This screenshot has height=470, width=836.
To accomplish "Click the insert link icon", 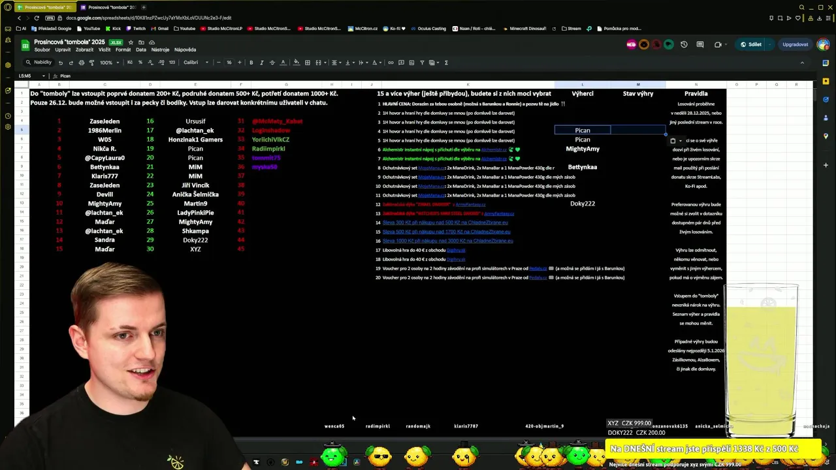I will 391,63.
